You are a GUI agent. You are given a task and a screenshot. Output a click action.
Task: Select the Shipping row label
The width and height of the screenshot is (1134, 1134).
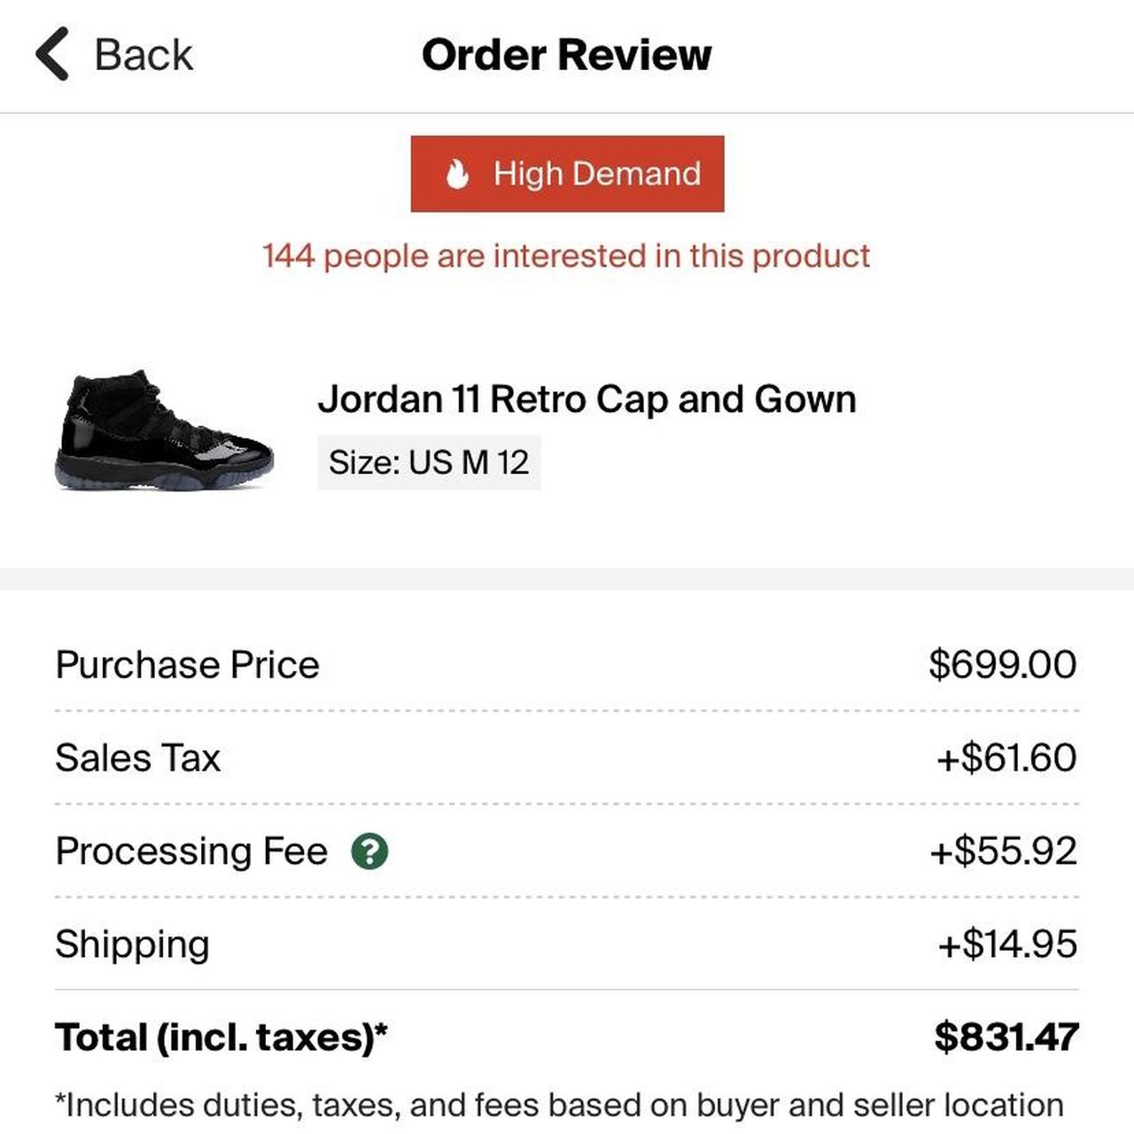(x=132, y=944)
